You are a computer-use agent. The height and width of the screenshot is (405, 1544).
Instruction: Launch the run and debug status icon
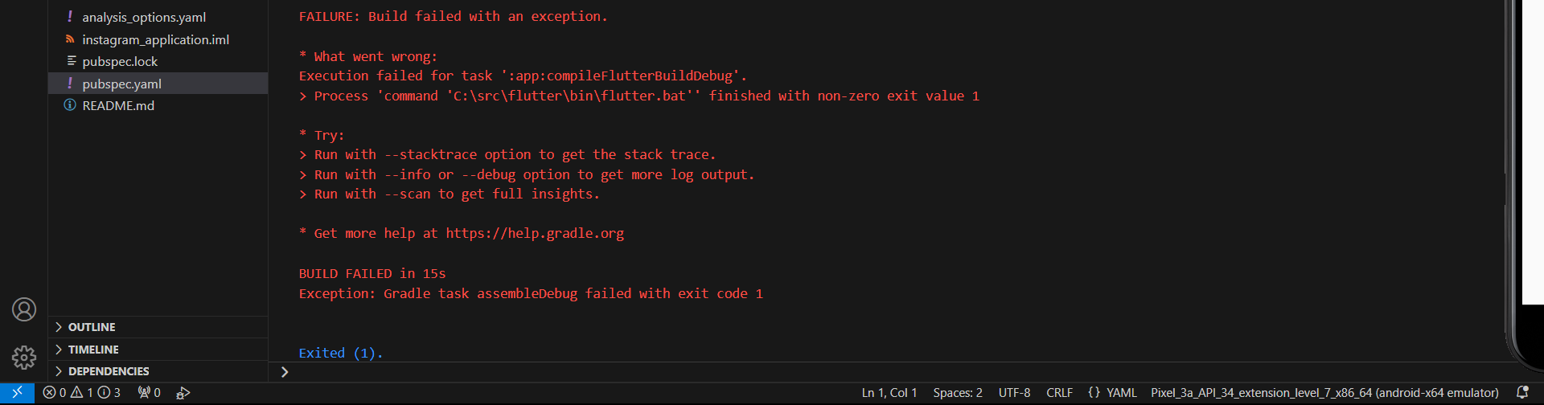[183, 393]
